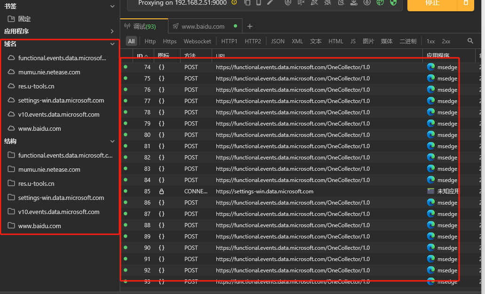Open mumu.nie.netease.com folder in 结构
The height and width of the screenshot is (294, 485).
(x=49, y=169)
